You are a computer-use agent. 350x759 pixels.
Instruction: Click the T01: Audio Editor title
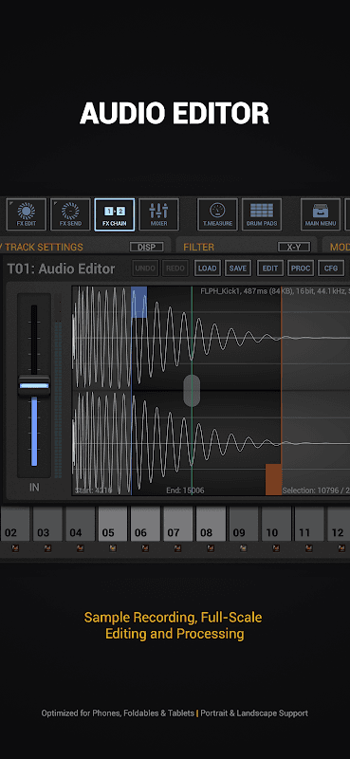(x=61, y=268)
